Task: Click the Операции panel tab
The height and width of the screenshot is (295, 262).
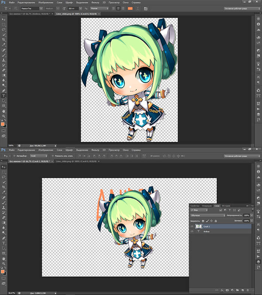Action: pos(207,206)
